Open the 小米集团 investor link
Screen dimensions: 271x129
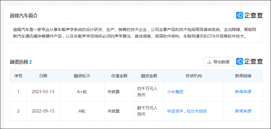pos(175,92)
